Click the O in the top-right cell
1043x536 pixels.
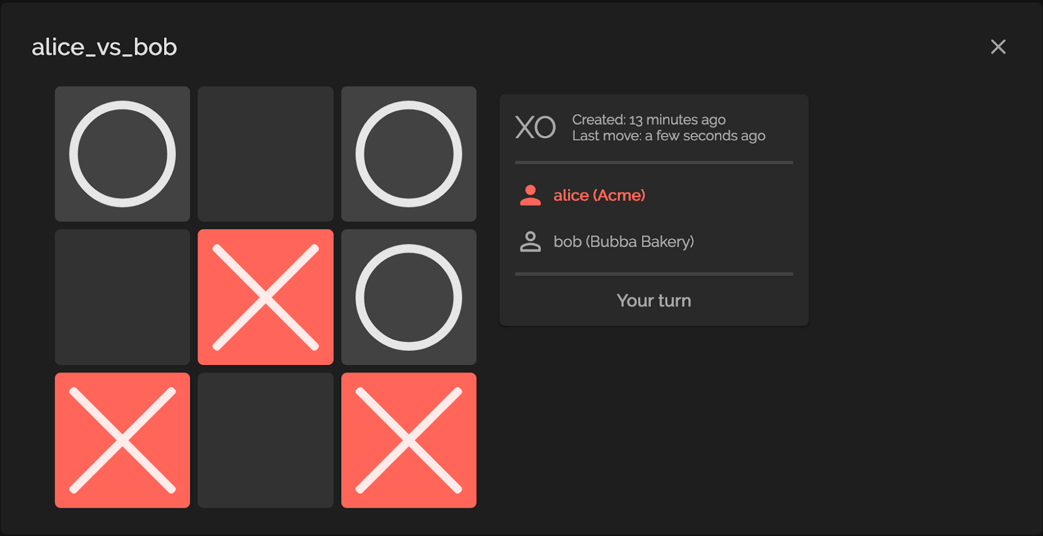[409, 154]
